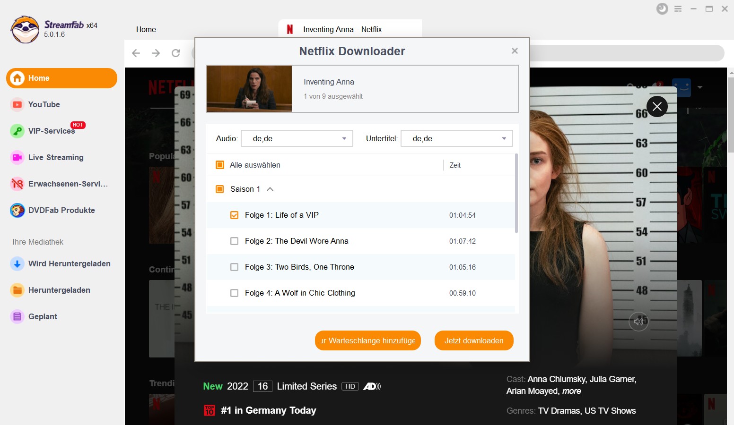Viewport: 734px width, 425px height.
Task: Go back in the browser
Action: tap(136, 53)
